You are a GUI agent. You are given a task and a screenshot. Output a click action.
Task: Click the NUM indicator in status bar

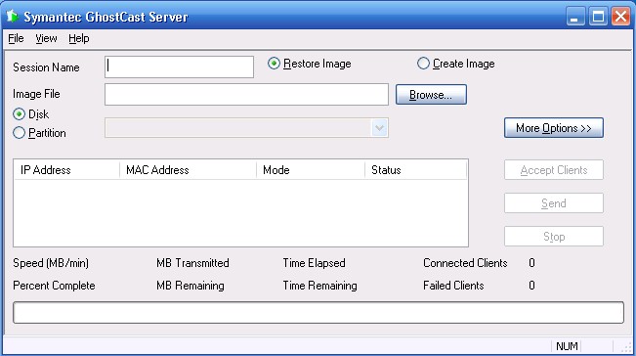pyautogui.click(x=567, y=346)
